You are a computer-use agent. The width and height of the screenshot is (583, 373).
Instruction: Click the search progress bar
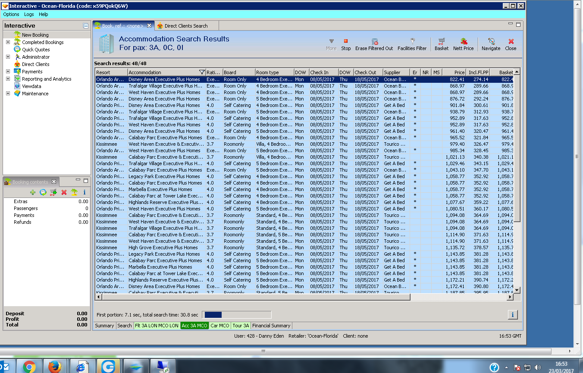pos(237,315)
